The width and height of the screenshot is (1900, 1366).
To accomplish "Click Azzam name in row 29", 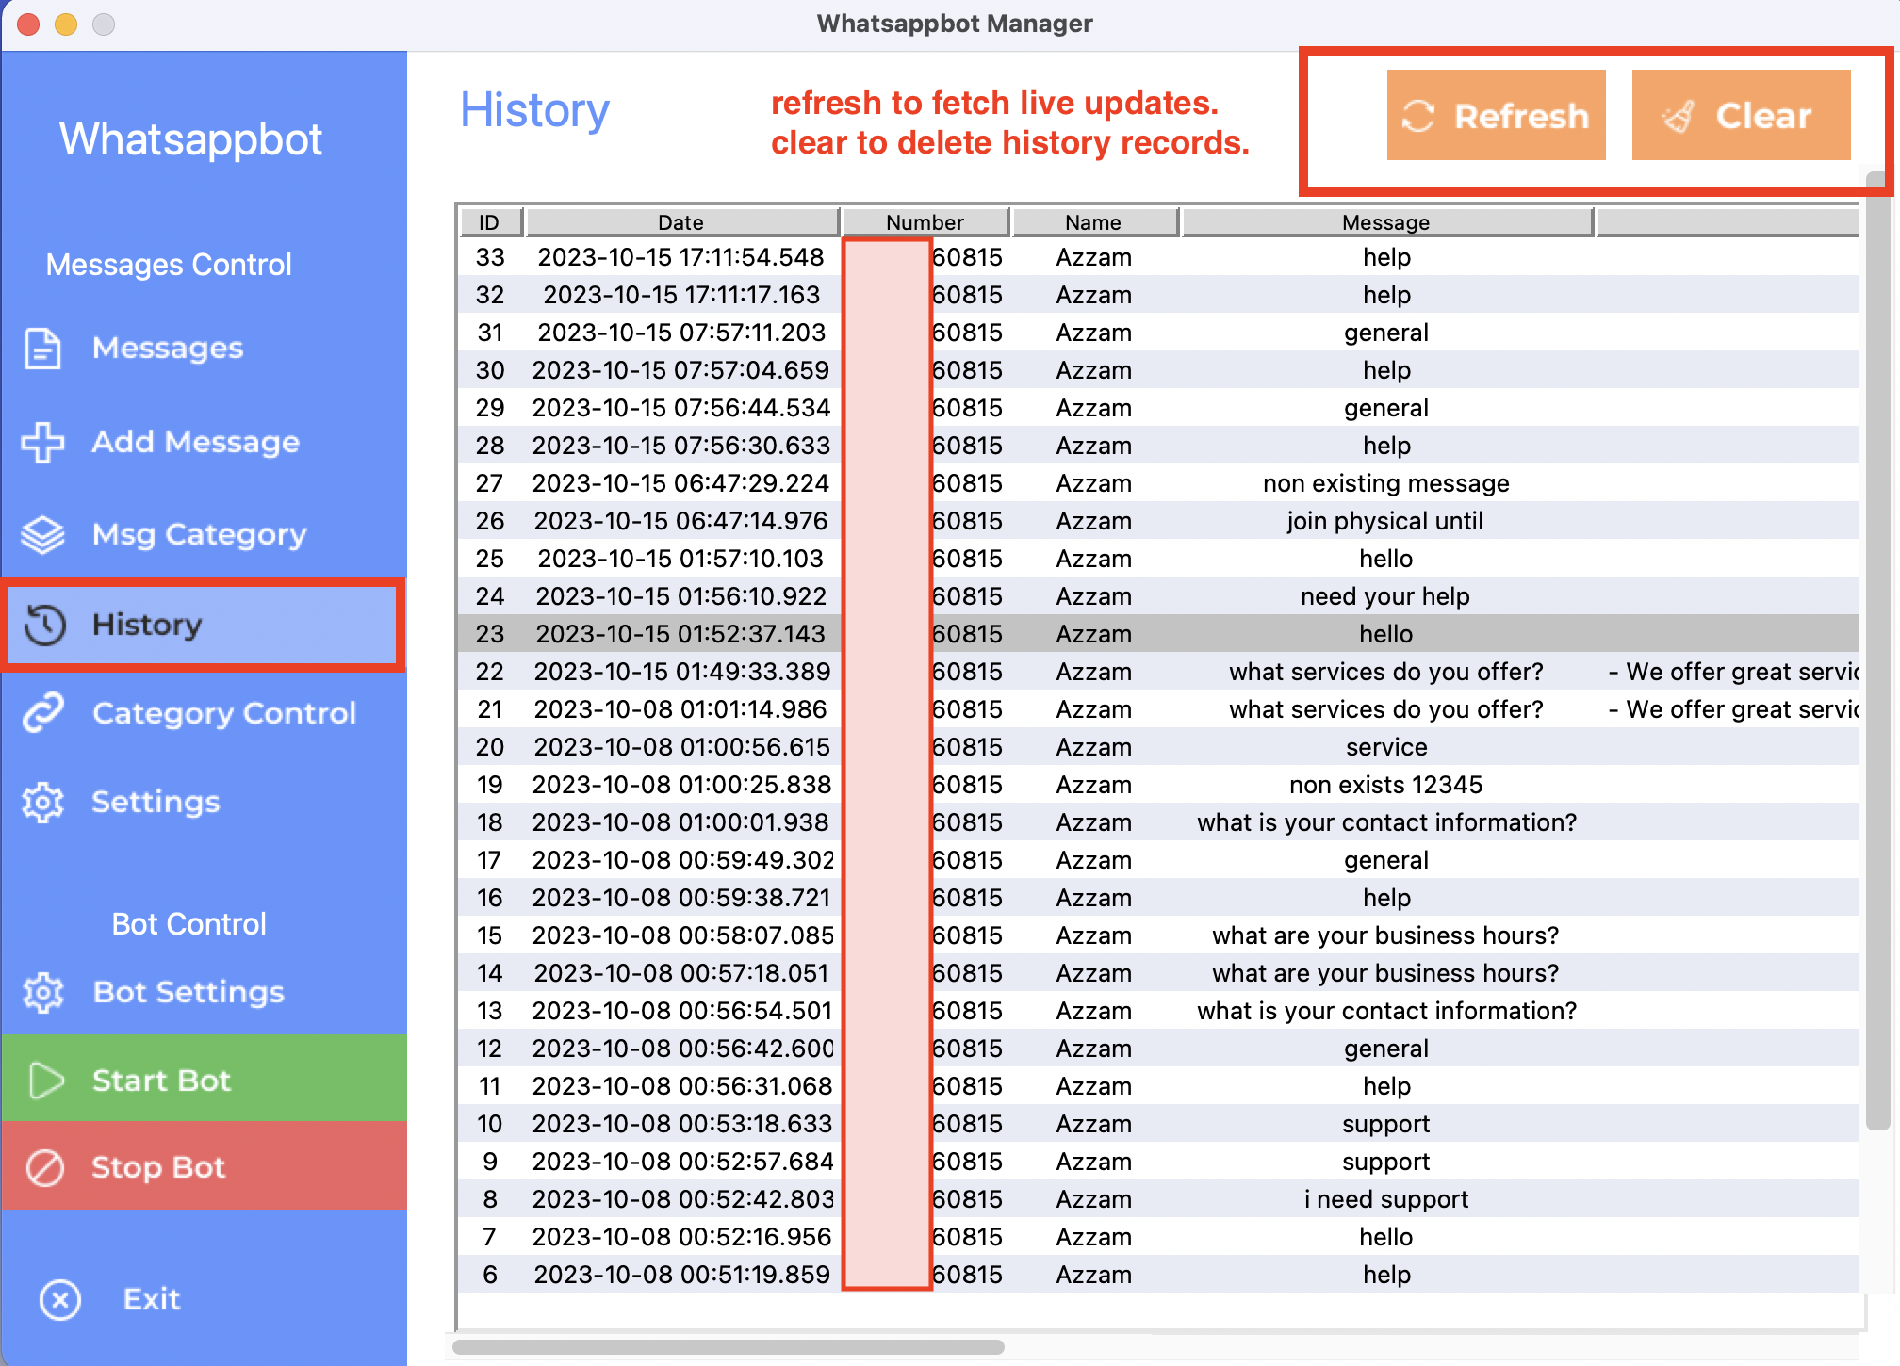I will pyautogui.click(x=1093, y=408).
